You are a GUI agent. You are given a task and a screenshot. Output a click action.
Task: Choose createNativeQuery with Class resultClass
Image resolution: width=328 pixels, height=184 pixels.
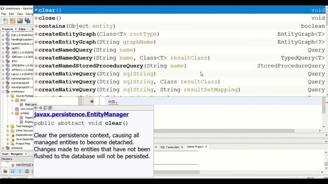[x=179, y=82]
